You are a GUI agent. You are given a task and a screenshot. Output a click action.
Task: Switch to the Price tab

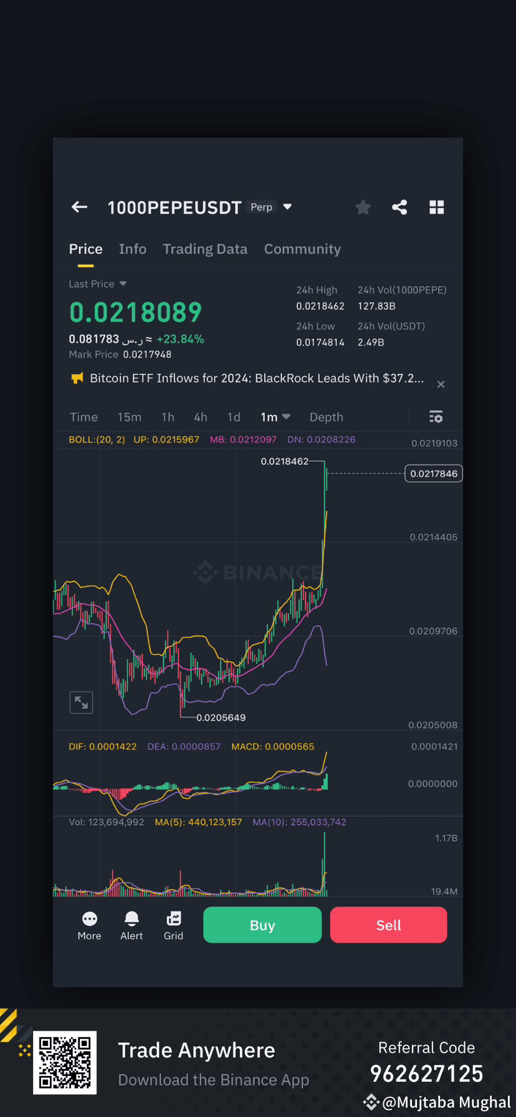tap(85, 249)
